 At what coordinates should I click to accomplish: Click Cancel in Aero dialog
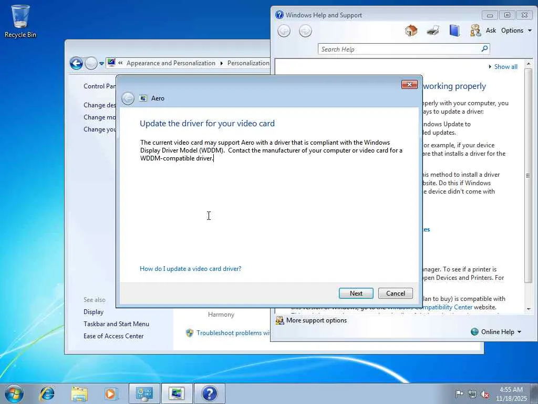[395, 294]
